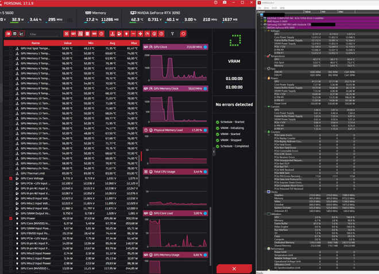Open the File menu in HWMonitor
Viewport: 379px width, 274px height.
[260, 8]
